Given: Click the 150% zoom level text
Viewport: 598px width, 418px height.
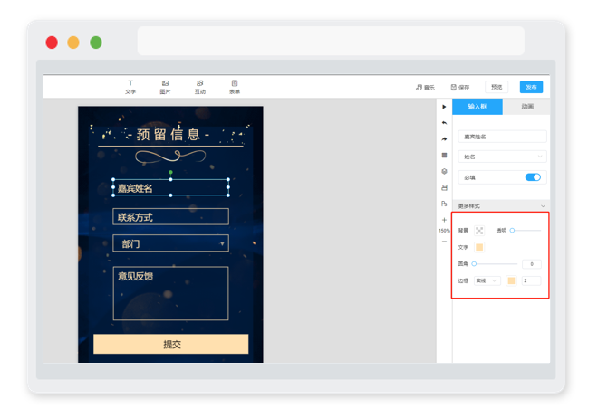Looking at the screenshot, I should tap(444, 231).
